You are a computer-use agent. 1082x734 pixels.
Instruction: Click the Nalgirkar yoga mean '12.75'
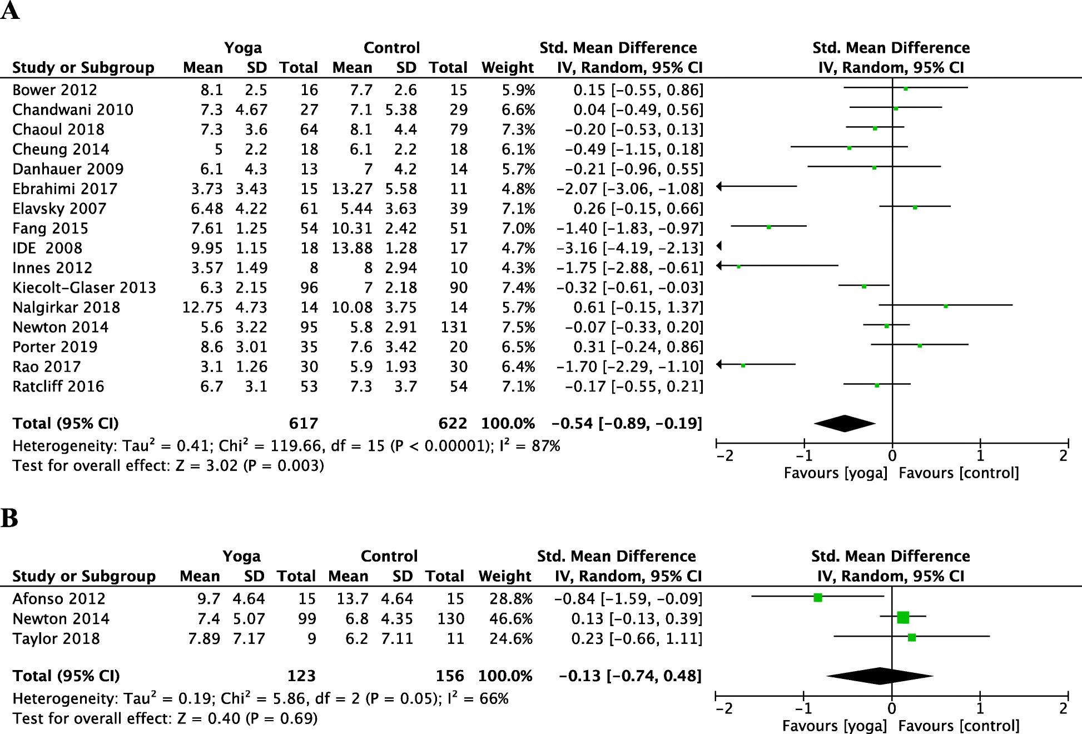(x=202, y=308)
